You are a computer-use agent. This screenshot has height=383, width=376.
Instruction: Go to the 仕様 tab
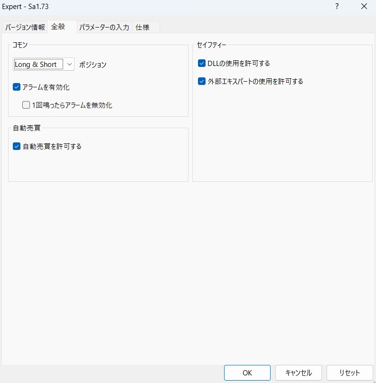click(142, 27)
